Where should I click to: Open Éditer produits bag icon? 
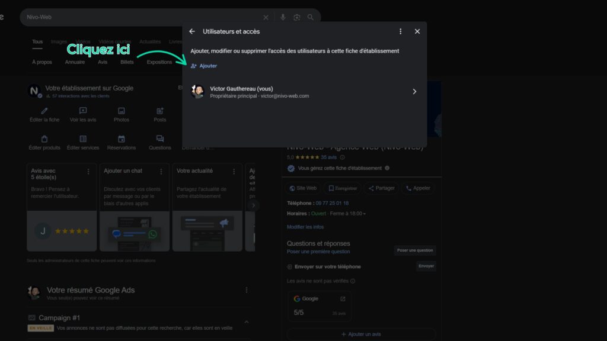(x=44, y=139)
